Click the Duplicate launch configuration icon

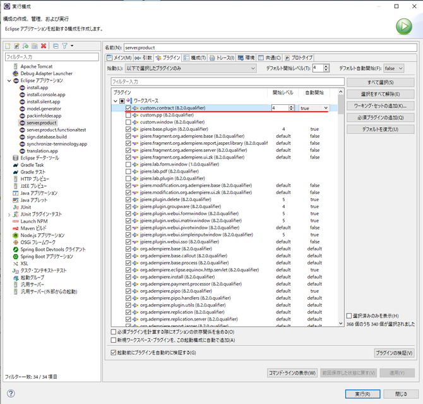[35, 46]
